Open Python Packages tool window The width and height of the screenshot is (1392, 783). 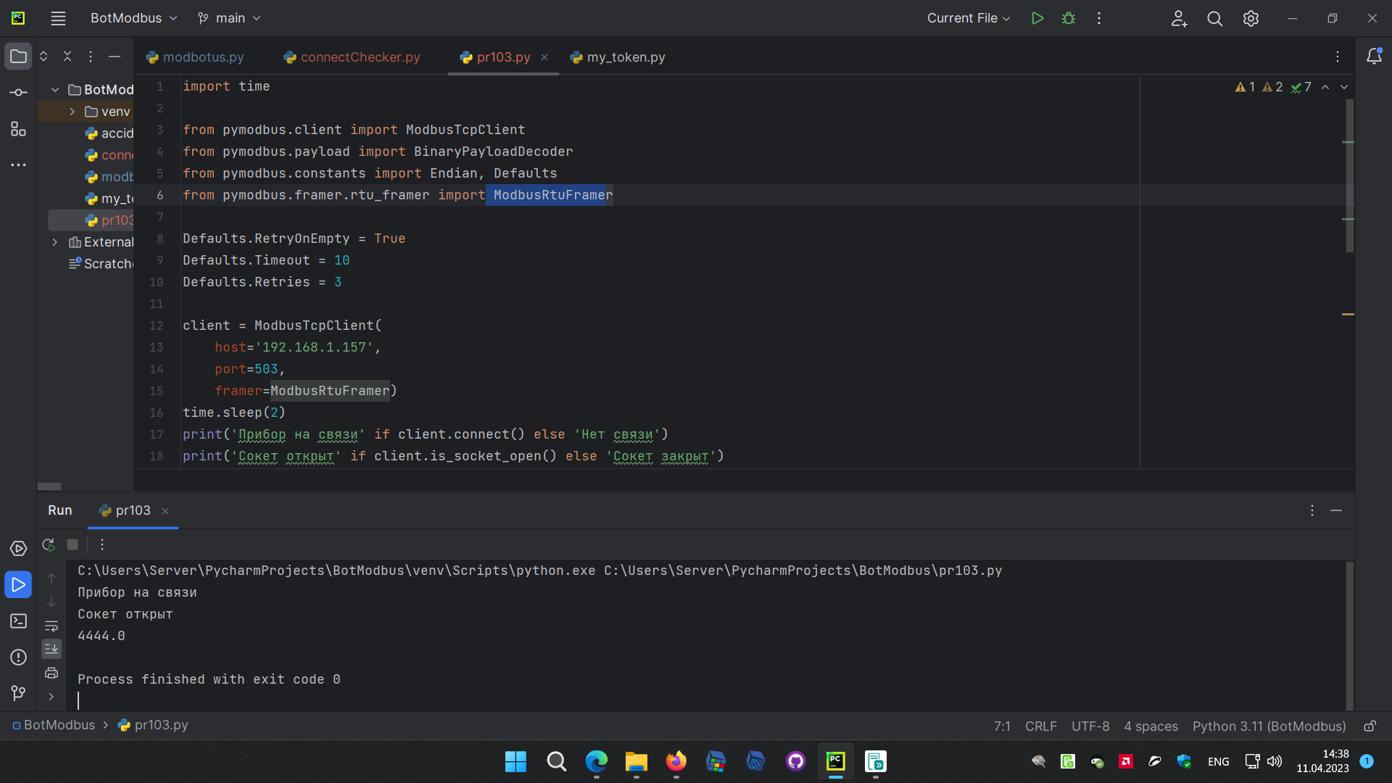pos(19,549)
